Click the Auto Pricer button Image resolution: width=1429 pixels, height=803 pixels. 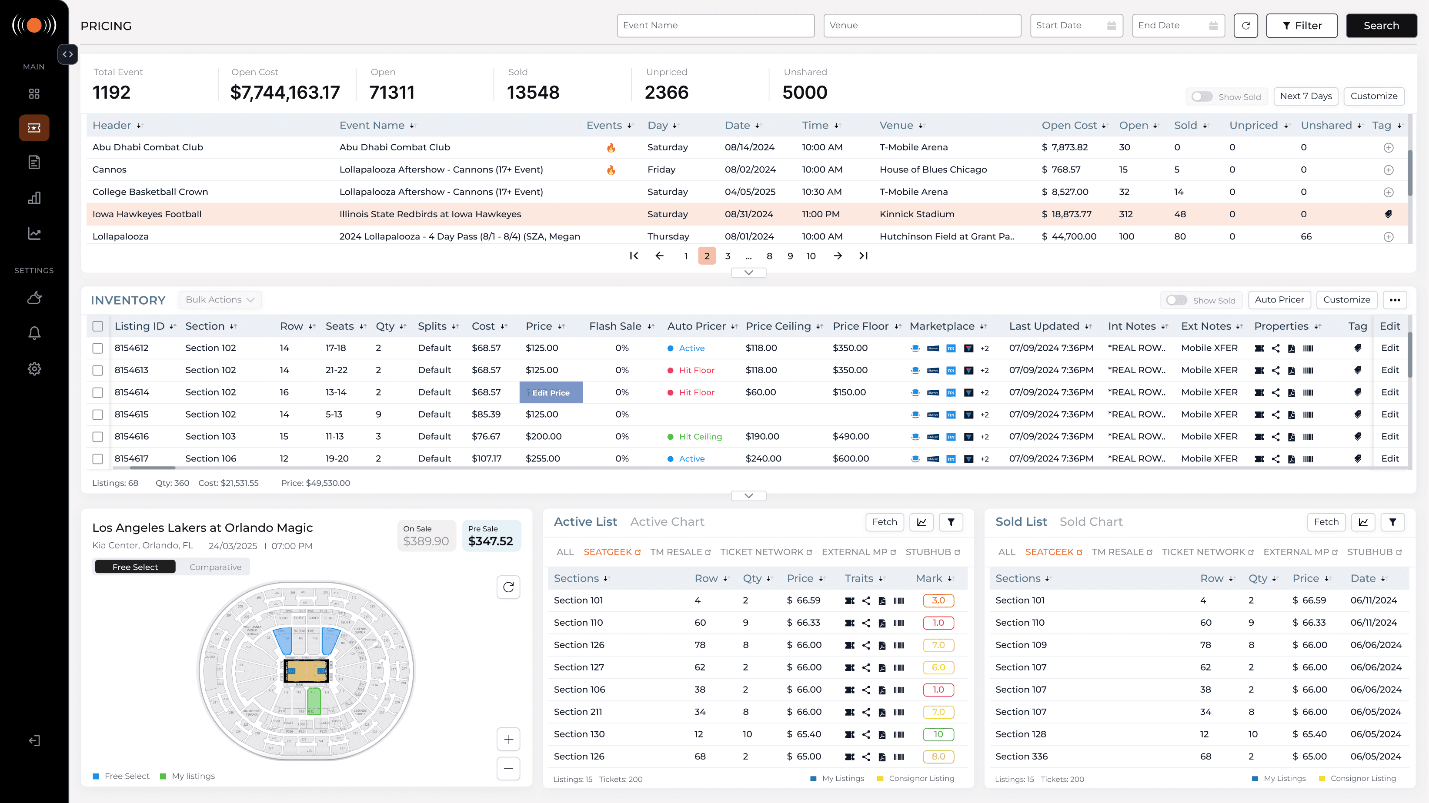[x=1279, y=300]
